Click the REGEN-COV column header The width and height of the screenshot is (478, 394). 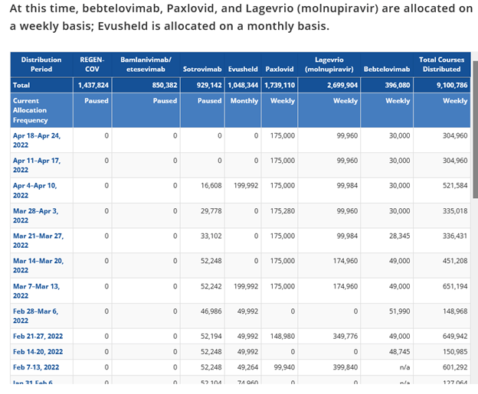pos(92,64)
